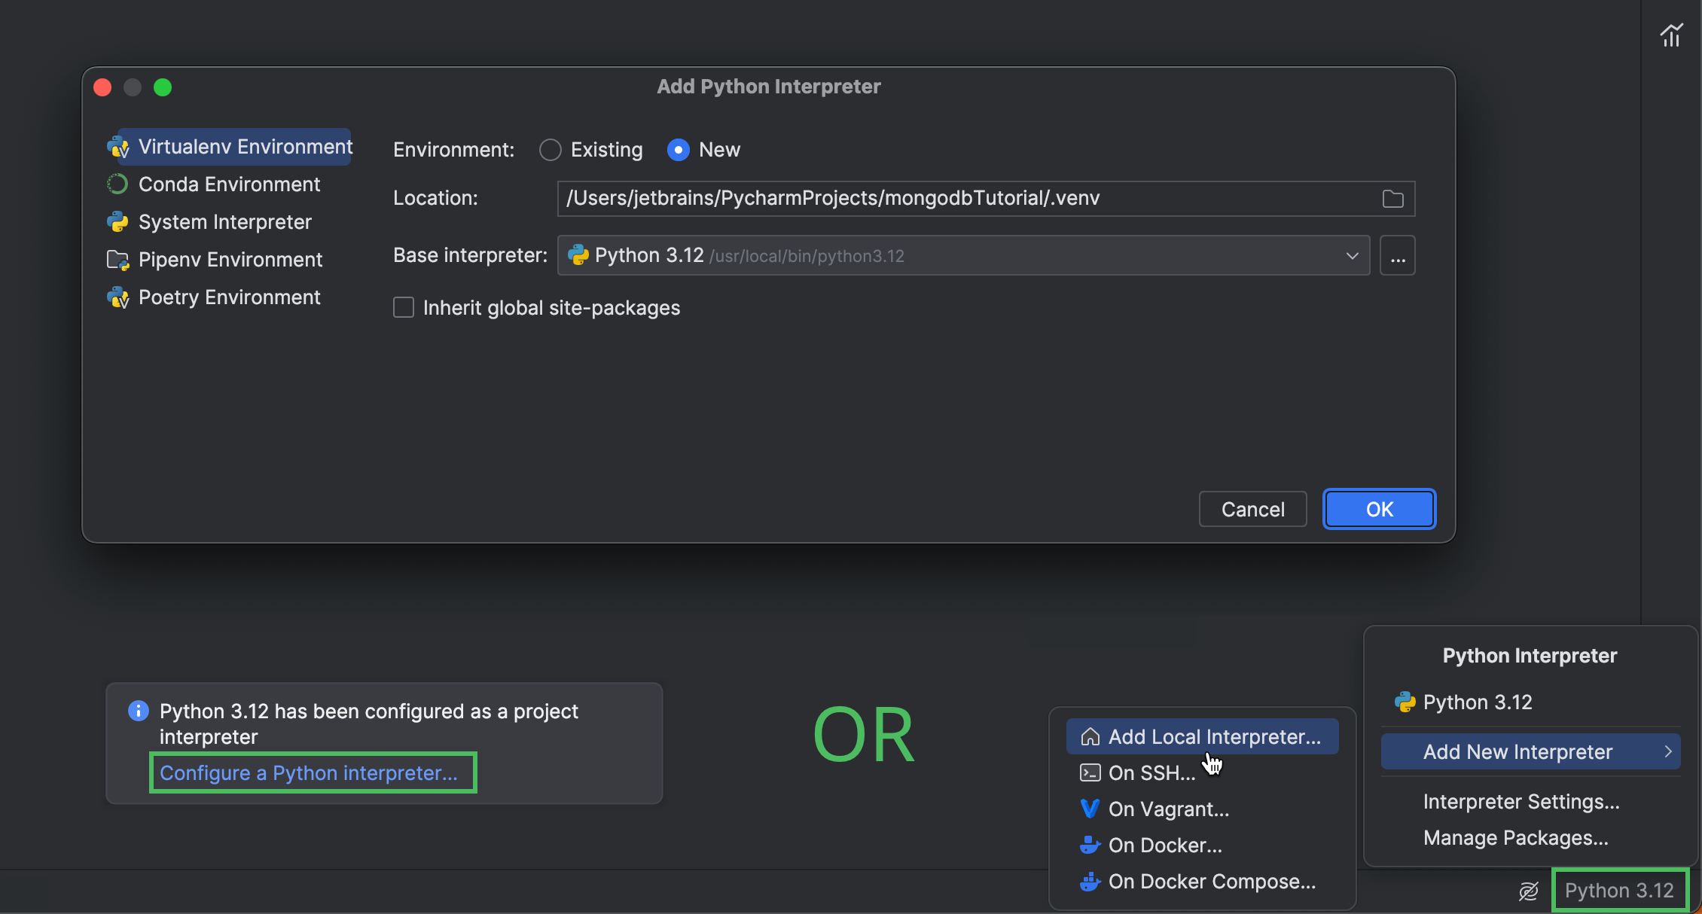Click the folder browse icon for Location

(x=1392, y=200)
